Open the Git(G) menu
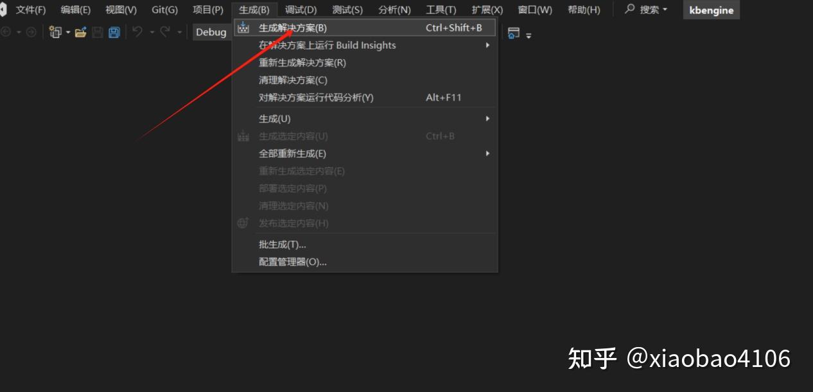 (x=164, y=9)
